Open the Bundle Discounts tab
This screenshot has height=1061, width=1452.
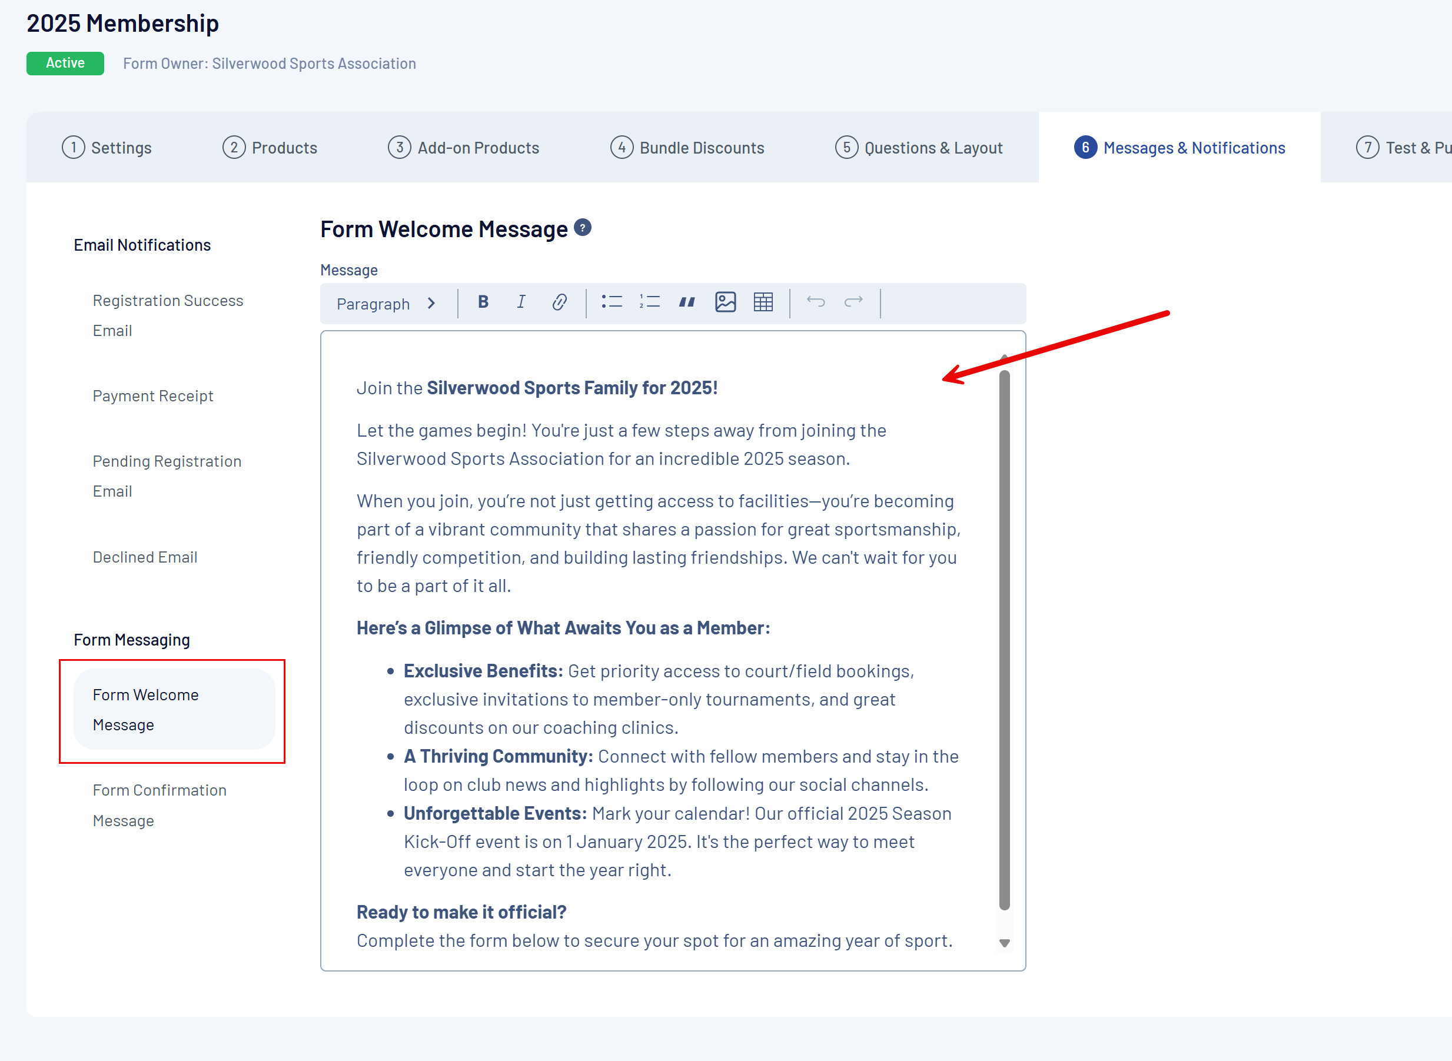[687, 148]
